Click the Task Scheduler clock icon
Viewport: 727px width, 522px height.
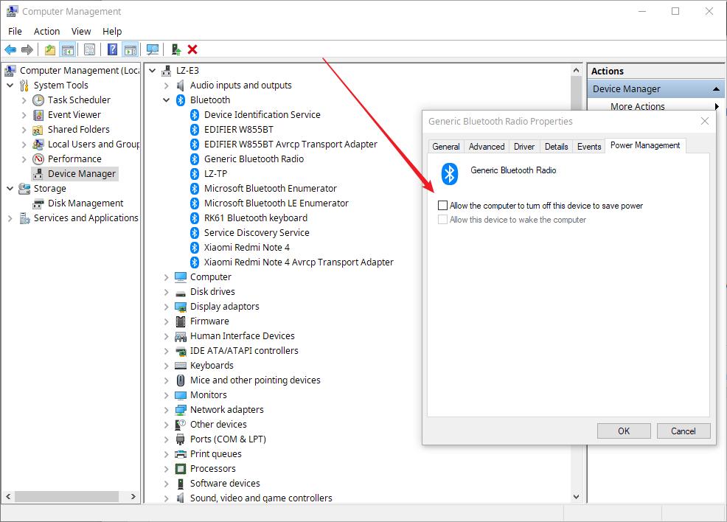tap(38, 100)
